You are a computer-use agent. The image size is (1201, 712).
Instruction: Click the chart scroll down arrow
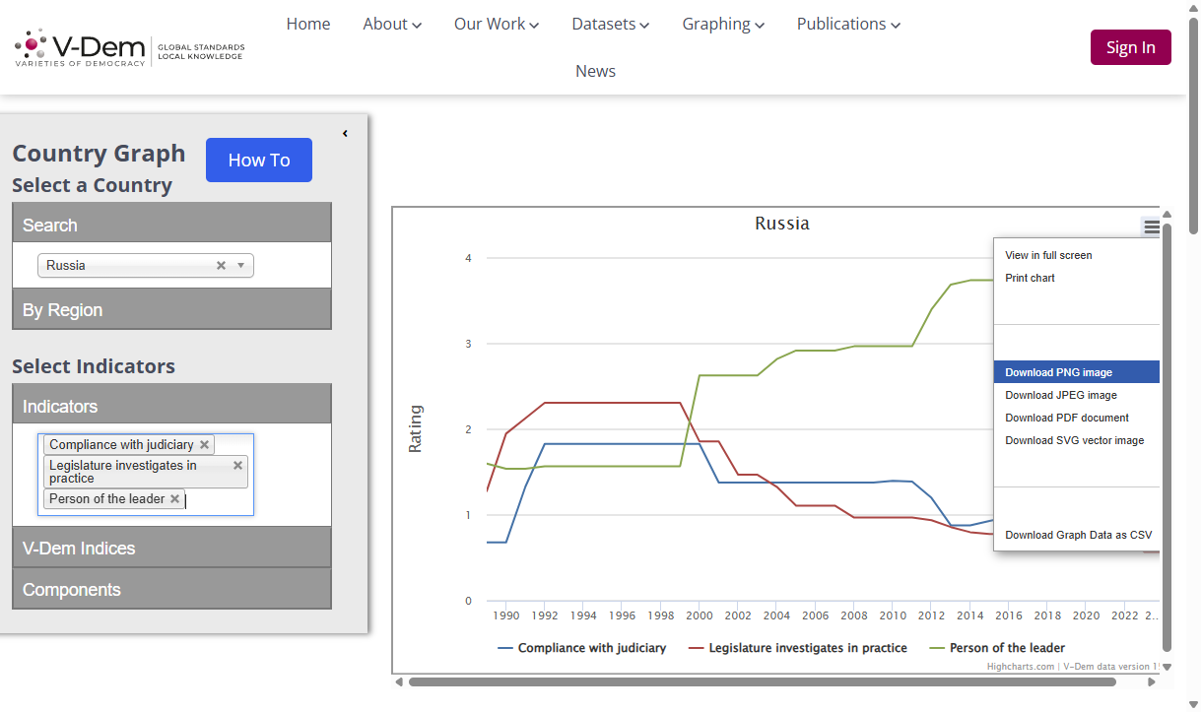click(1168, 667)
